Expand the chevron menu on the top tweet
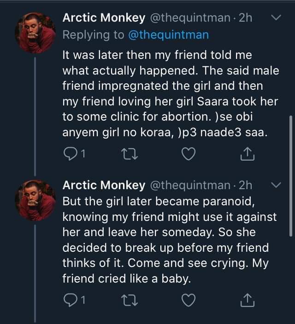295x324 pixels. tap(276, 18)
